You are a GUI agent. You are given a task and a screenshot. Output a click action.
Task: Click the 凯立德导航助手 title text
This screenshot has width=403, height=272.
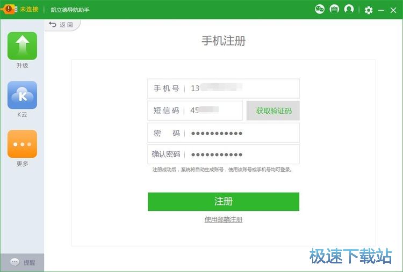pos(70,10)
